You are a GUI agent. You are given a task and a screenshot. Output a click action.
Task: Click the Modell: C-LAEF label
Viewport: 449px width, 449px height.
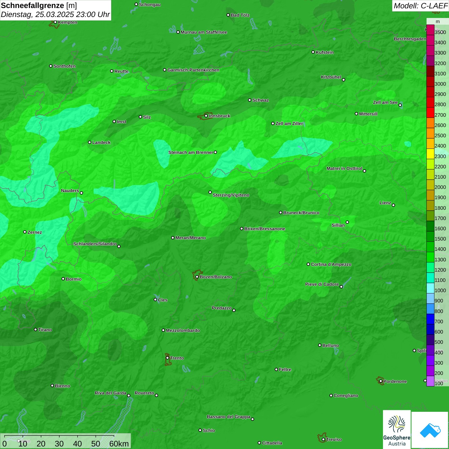pos(420,6)
